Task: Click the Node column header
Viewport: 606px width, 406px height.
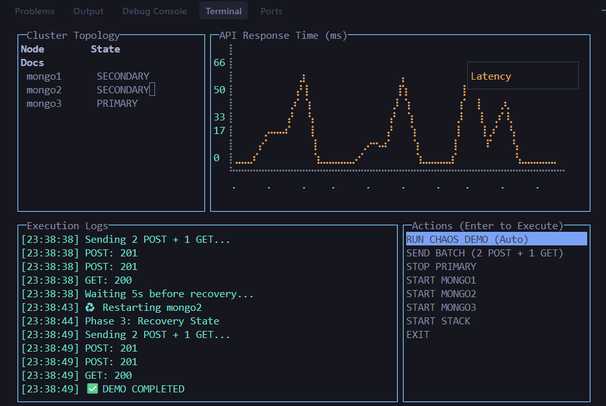Action: pos(32,49)
